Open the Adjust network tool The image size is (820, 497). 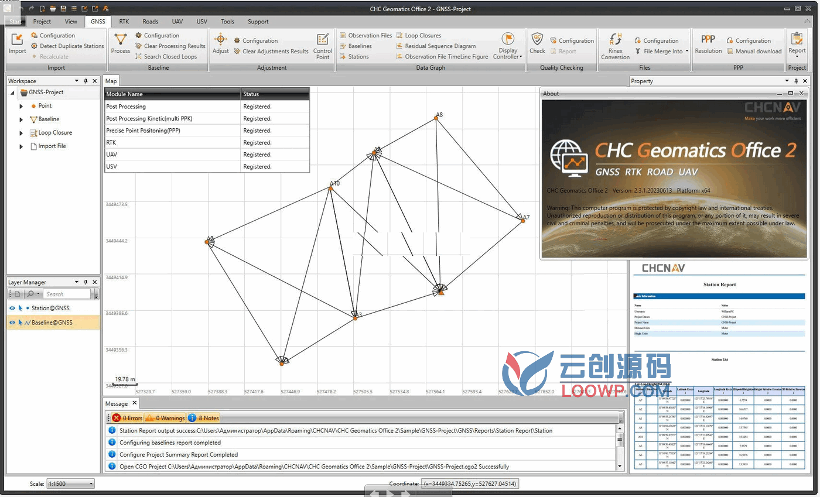pyautogui.click(x=220, y=44)
